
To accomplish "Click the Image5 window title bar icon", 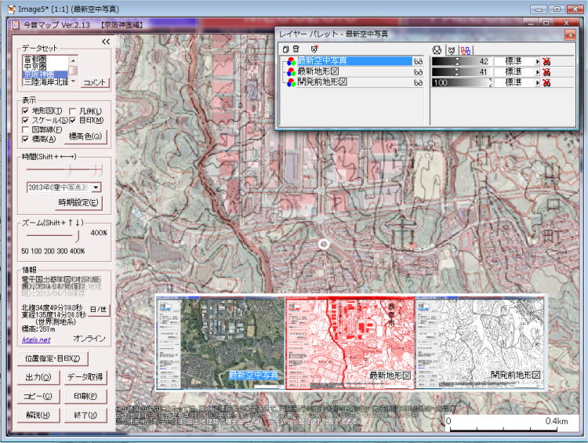I will point(11,9).
